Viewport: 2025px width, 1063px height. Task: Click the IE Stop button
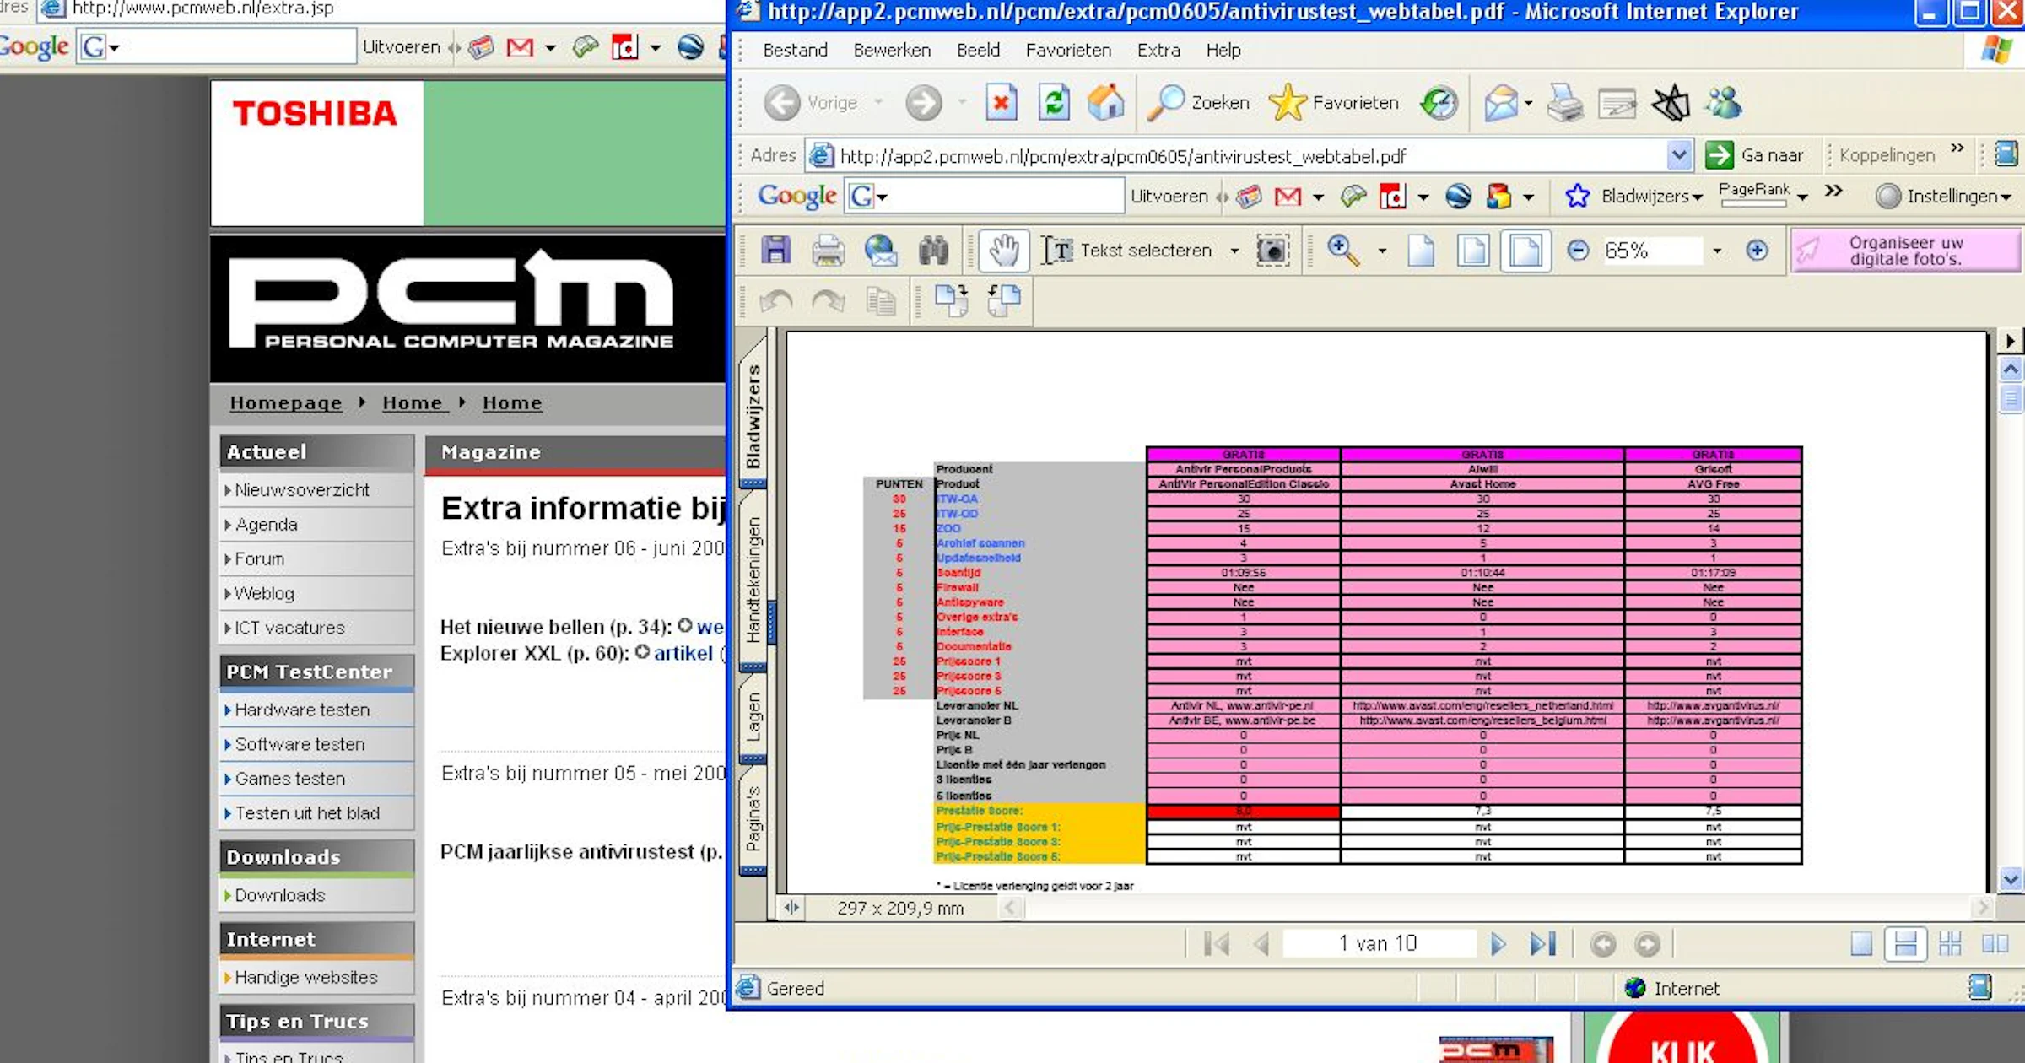(x=1002, y=103)
